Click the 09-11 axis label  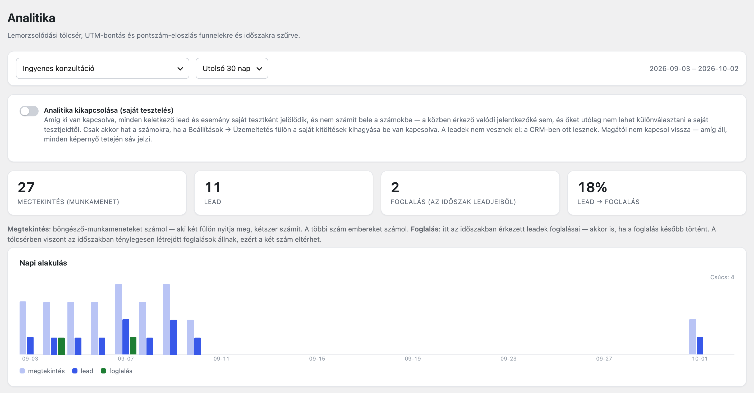click(x=221, y=358)
